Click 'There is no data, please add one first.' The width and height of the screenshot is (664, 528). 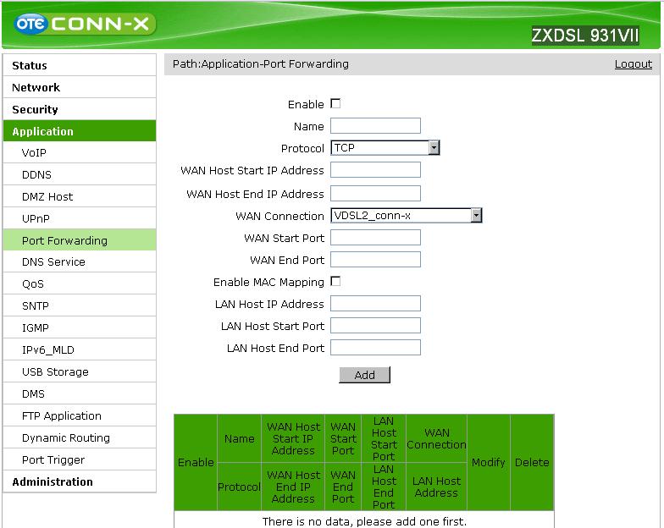click(x=364, y=521)
